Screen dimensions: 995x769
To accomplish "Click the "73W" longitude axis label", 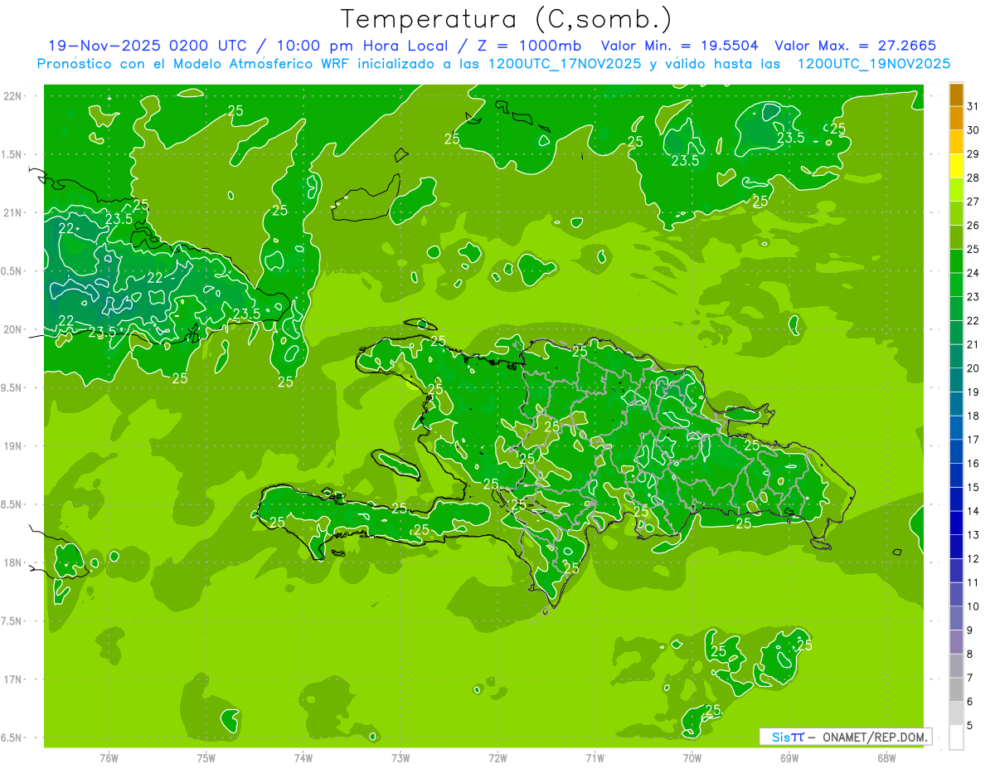I will pyautogui.click(x=400, y=757).
